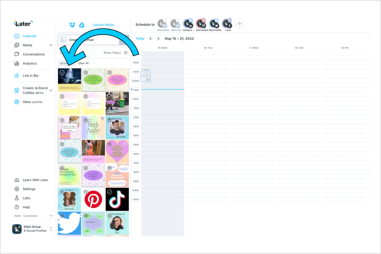Expand the Media submenu arrow
Image resolution: width=381 pixels, height=254 pixels.
(x=50, y=45)
